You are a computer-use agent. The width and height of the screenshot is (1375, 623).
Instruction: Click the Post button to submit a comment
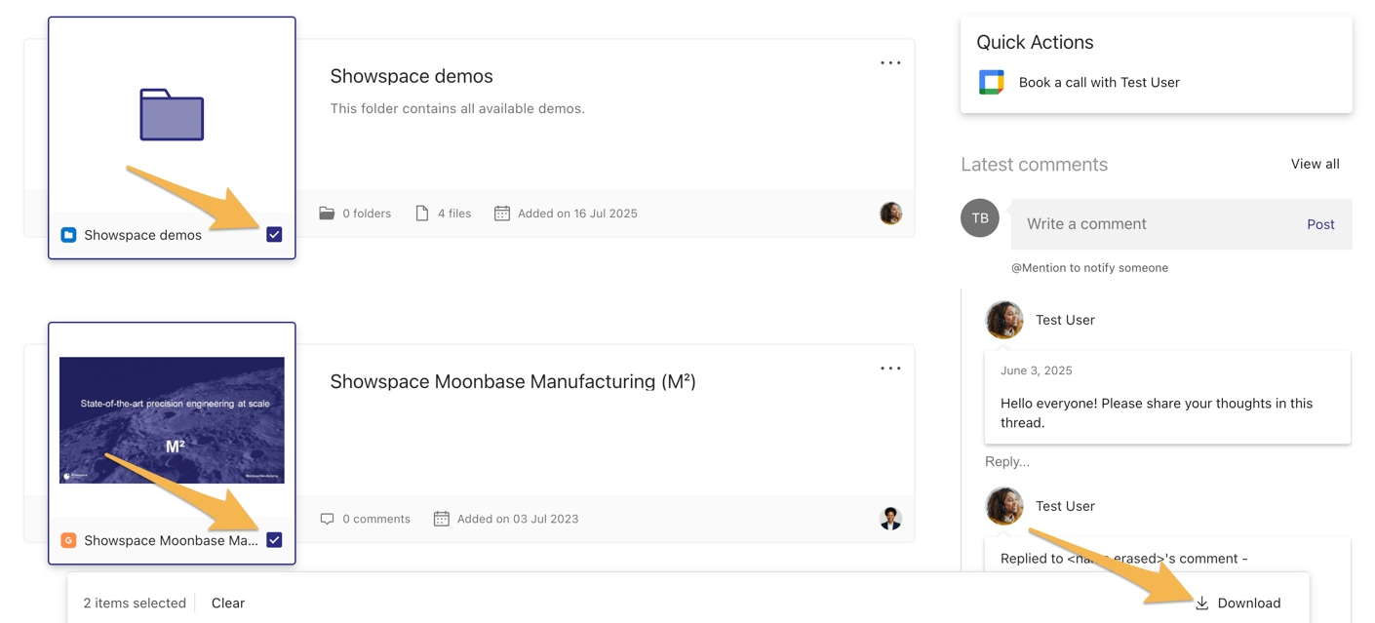(x=1320, y=223)
